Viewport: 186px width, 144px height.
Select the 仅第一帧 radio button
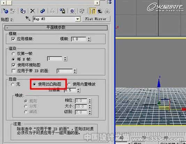pyautogui.click(x=13, y=54)
